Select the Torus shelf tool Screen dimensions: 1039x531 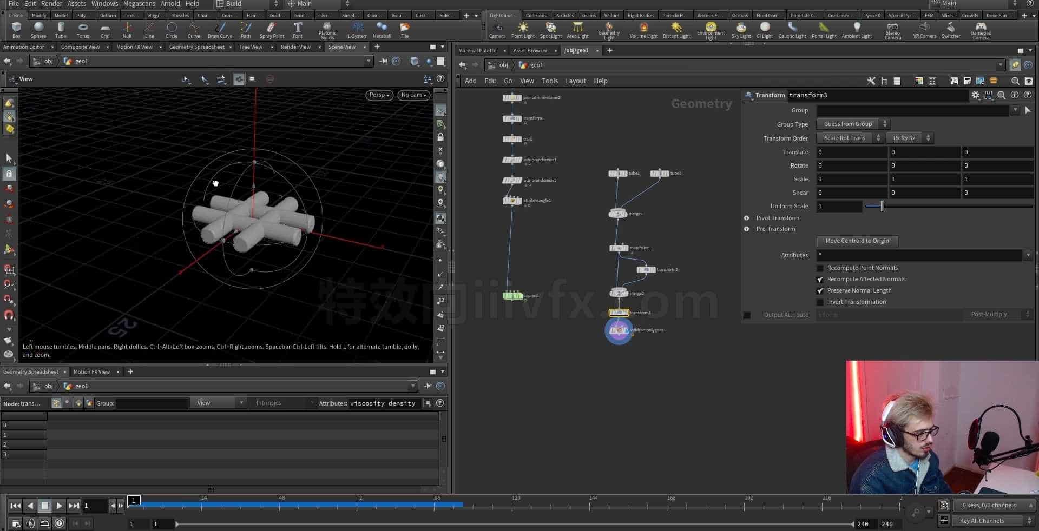point(83,30)
